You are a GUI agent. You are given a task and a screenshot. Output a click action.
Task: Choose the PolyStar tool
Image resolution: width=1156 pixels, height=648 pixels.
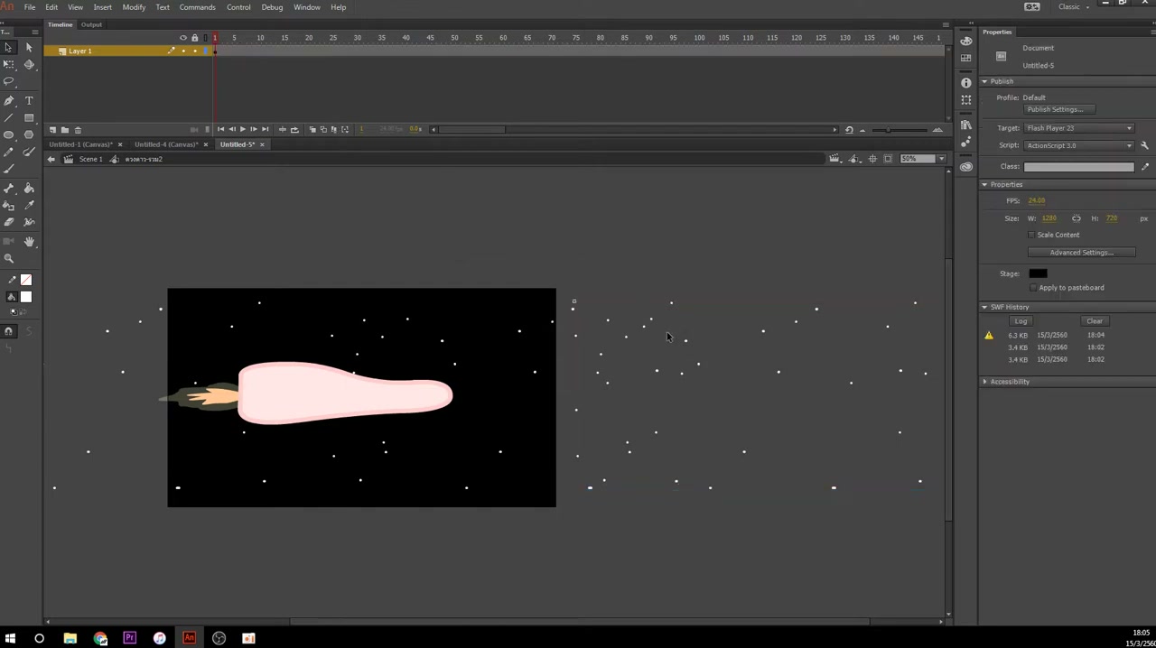pos(29,135)
